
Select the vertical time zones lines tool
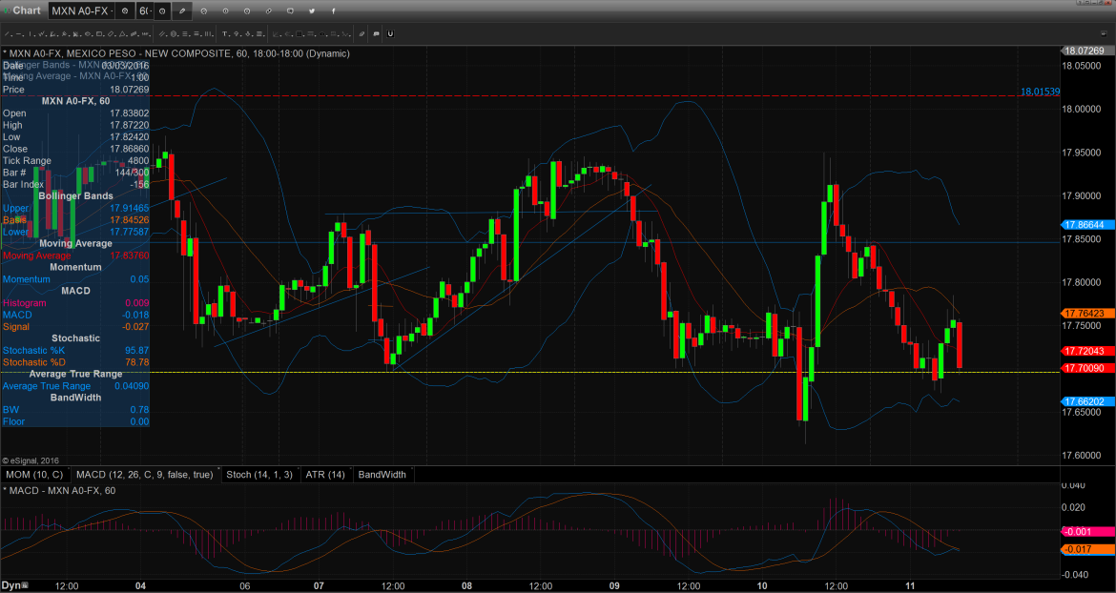[208, 33]
